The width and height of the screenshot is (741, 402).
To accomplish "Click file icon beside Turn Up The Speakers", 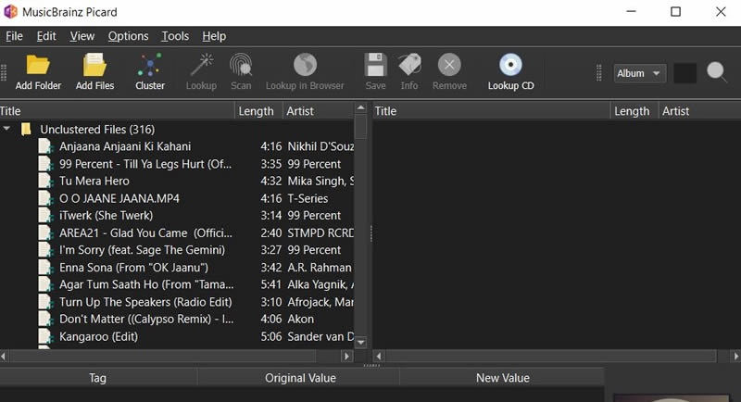I will pyautogui.click(x=45, y=302).
